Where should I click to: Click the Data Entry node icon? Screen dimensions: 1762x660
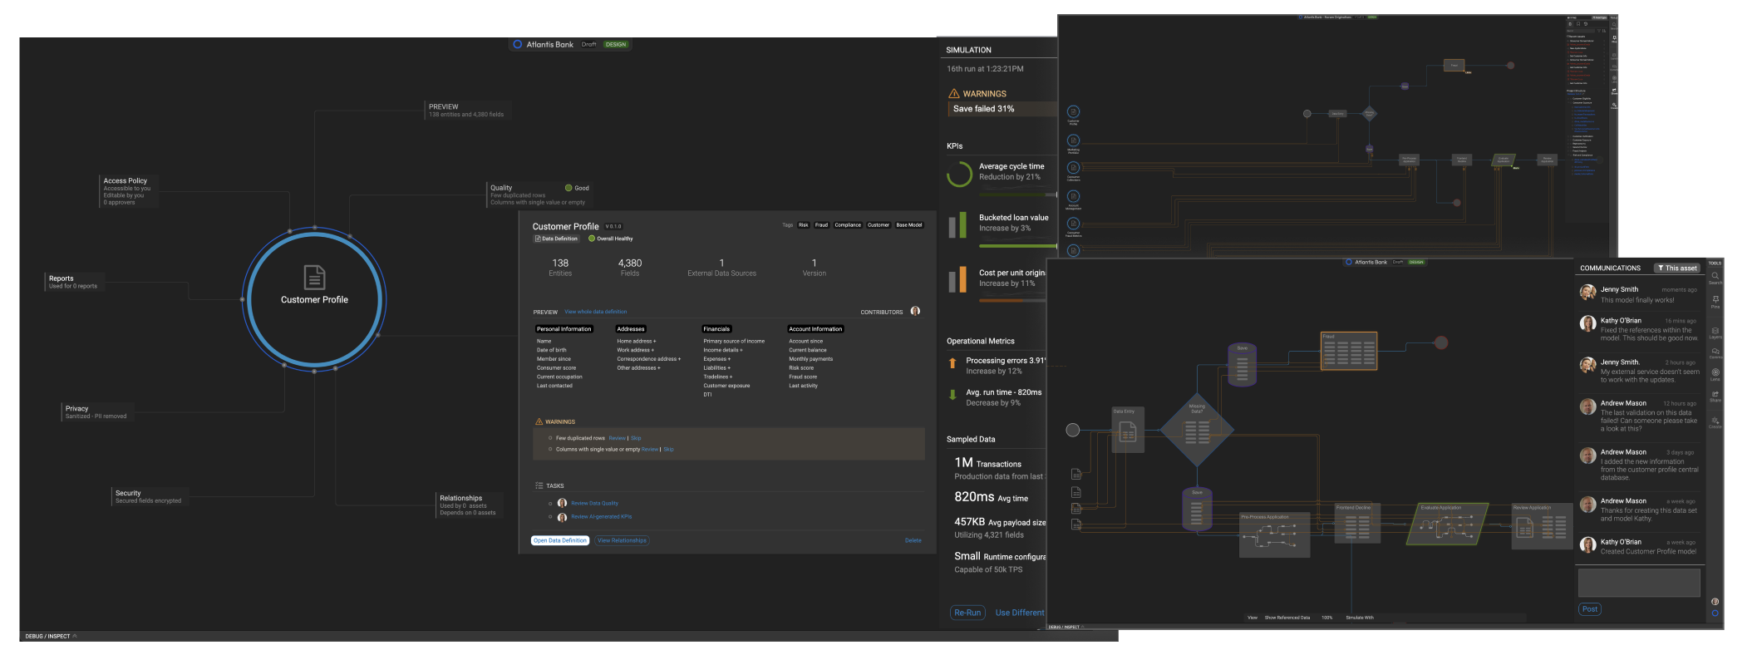click(1128, 432)
